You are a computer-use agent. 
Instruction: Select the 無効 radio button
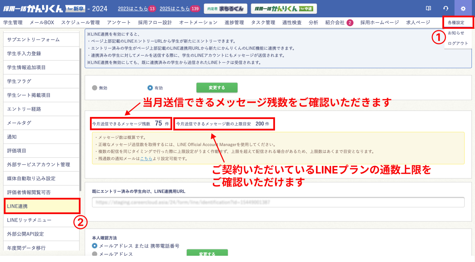click(x=94, y=88)
